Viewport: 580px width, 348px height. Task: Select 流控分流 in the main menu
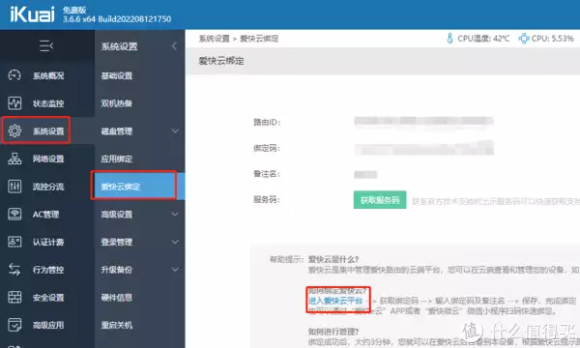tap(48, 187)
